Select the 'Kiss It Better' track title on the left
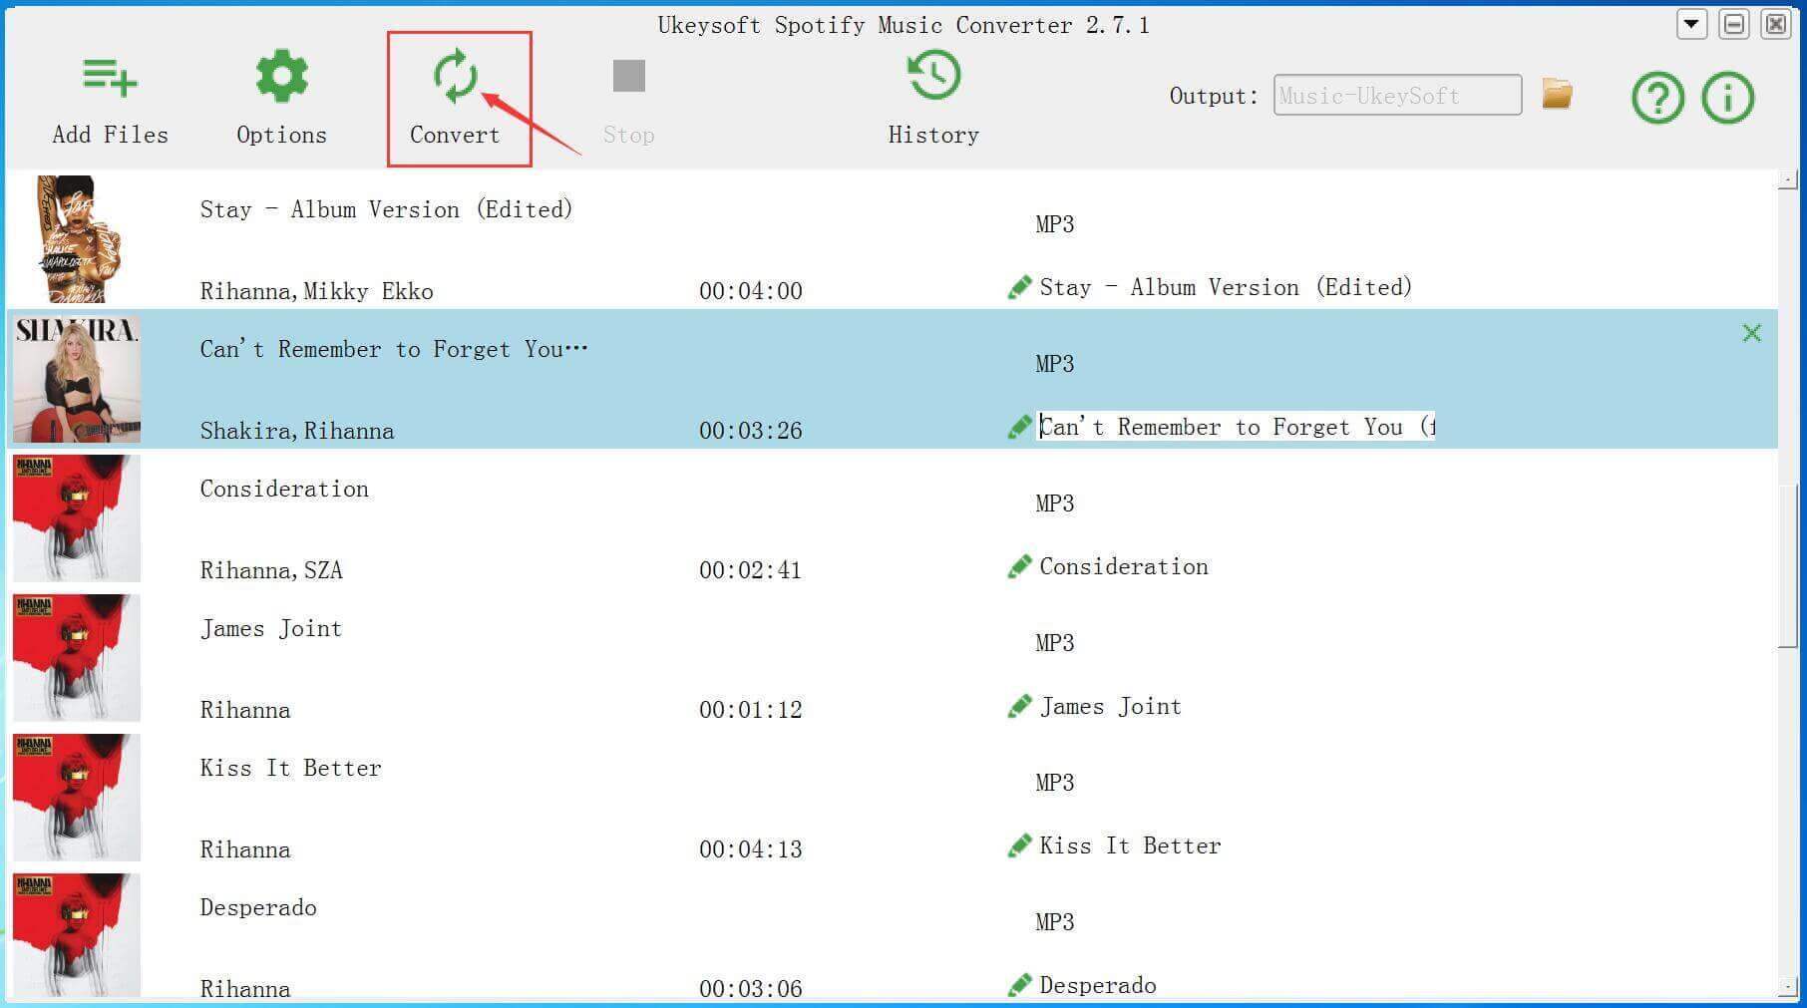1807x1008 pixels. tap(290, 768)
